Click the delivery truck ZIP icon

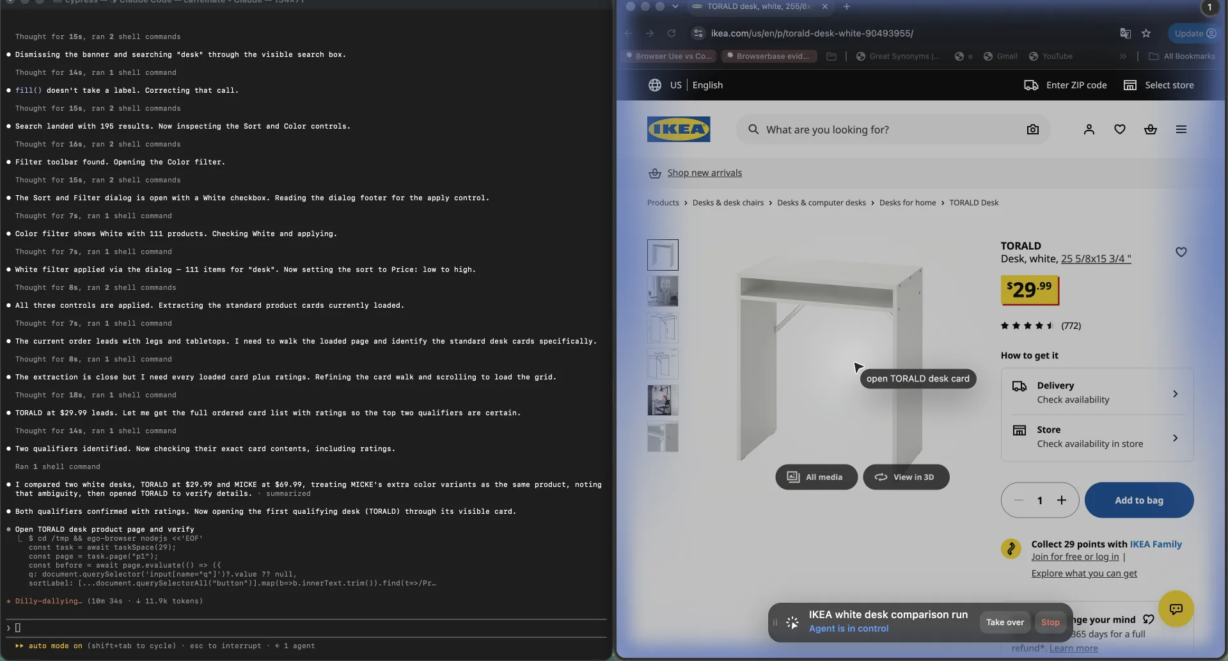[1031, 85]
